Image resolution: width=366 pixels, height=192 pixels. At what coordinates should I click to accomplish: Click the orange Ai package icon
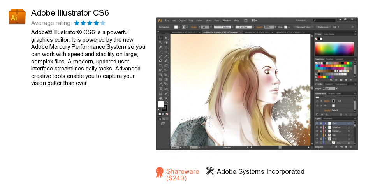(17, 17)
